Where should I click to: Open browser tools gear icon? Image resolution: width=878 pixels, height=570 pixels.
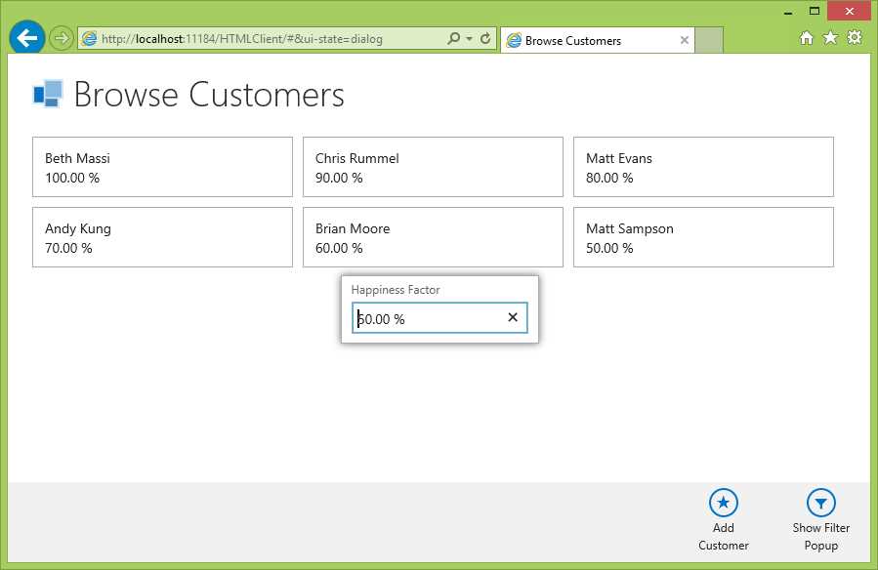855,37
